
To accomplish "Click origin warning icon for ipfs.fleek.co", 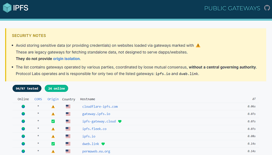I will coord(53,129).
